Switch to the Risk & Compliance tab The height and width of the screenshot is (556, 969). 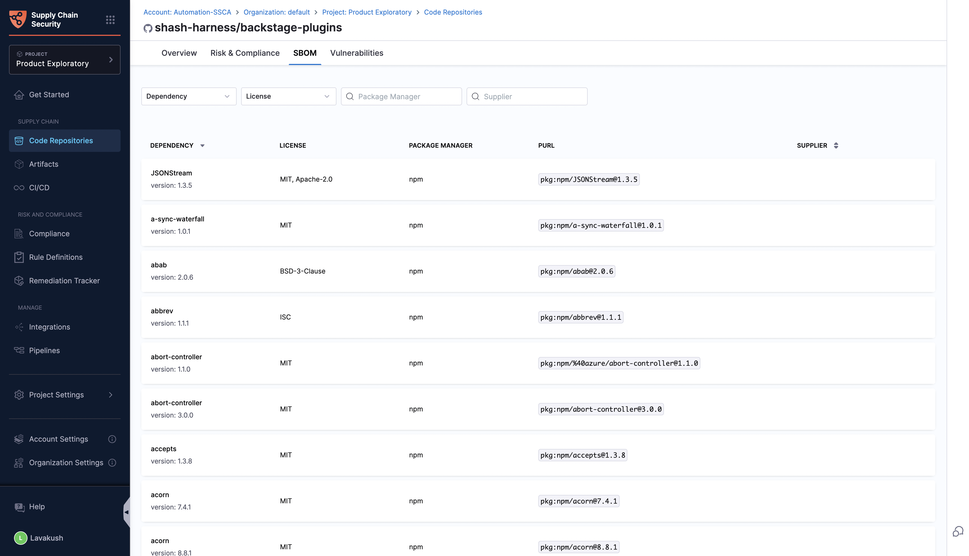pos(245,53)
